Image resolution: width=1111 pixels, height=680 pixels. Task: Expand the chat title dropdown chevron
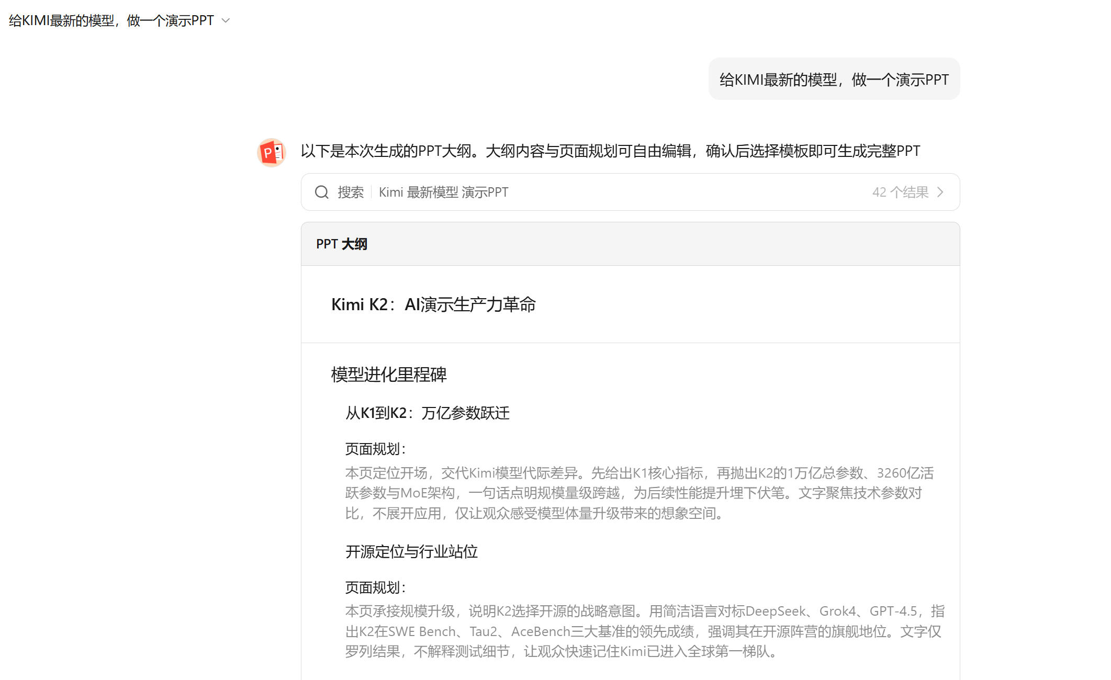point(226,20)
